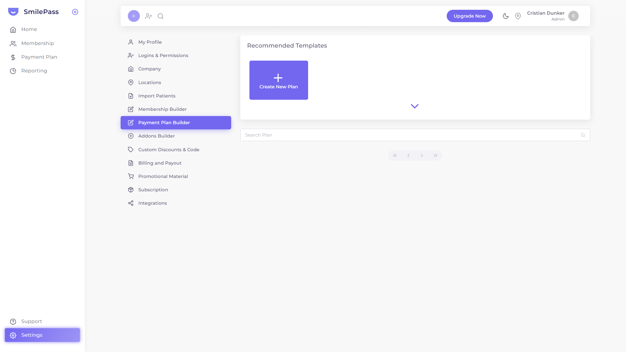Open Locations settings
Screen dimensions: 626x352
pos(176,82)
